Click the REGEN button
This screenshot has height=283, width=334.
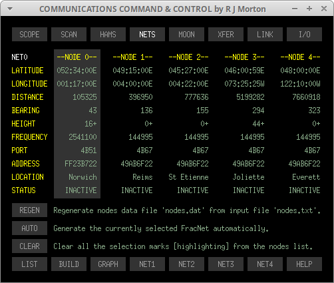(29, 210)
